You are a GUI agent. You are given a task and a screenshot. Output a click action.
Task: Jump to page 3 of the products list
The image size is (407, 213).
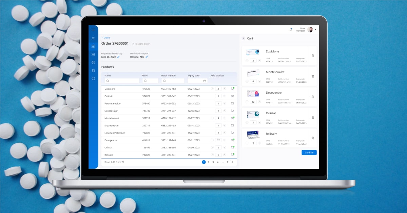click(213, 162)
